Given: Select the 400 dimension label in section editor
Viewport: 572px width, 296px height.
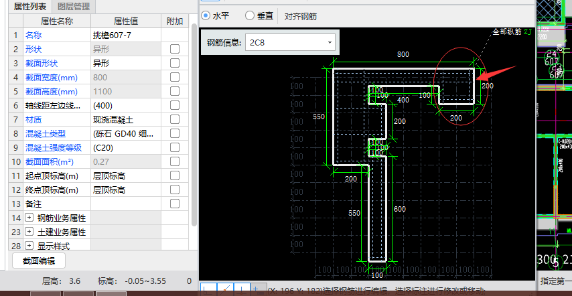Looking at the screenshot, I should [403, 100].
